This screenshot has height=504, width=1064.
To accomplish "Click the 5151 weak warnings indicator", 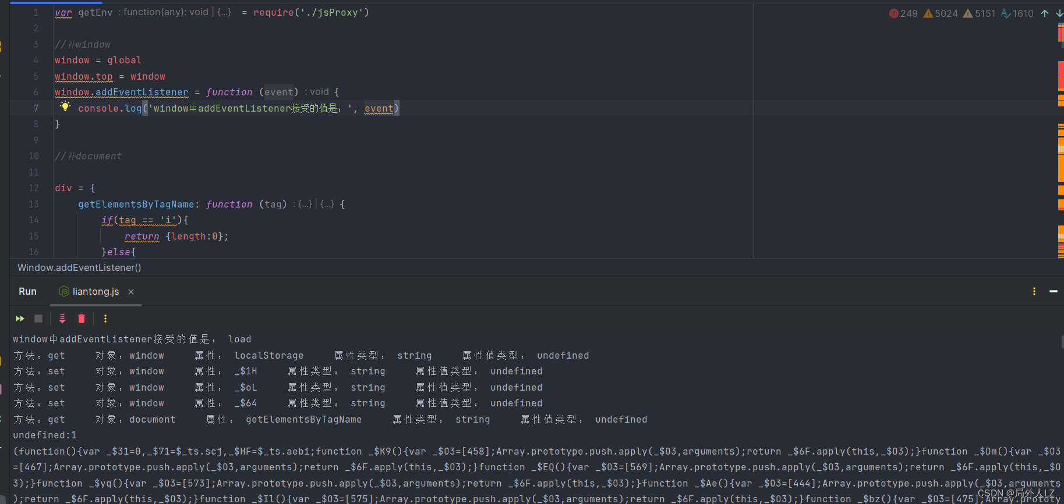I will click(x=980, y=13).
